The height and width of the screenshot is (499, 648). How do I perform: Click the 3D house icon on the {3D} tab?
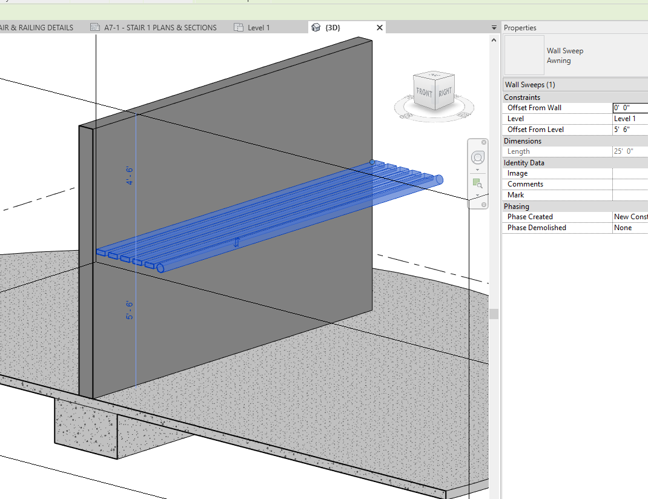click(316, 27)
